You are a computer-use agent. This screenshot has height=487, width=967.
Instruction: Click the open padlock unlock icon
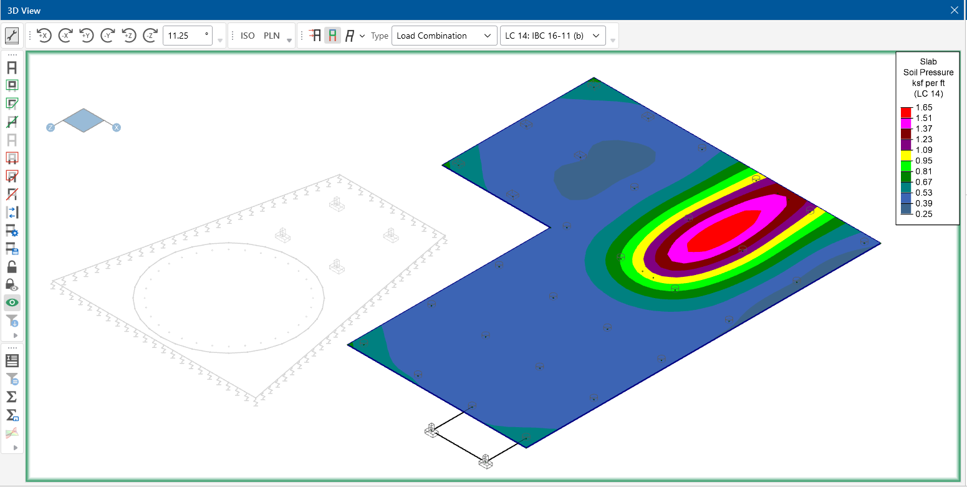coord(12,267)
